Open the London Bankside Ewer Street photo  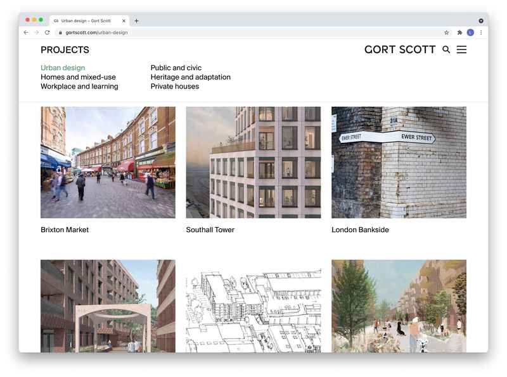click(399, 163)
